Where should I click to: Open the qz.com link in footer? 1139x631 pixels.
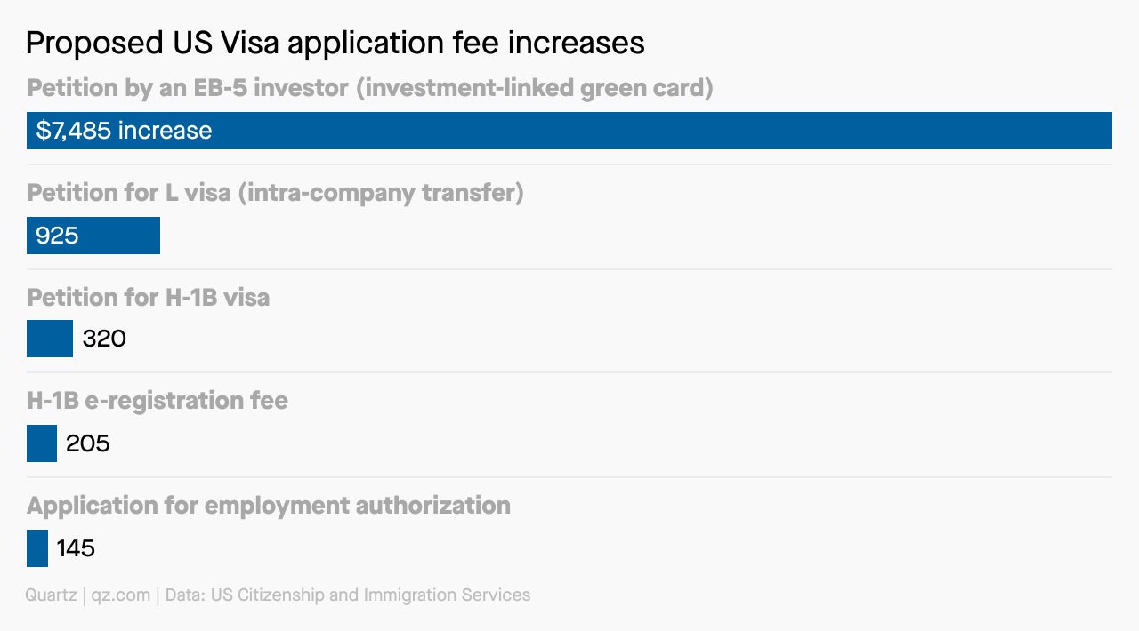pyautogui.click(x=121, y=595)
